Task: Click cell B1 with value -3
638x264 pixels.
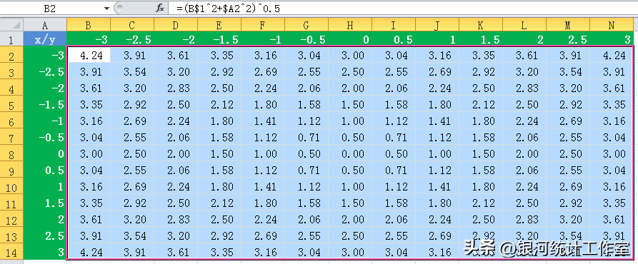Action: 89,39
